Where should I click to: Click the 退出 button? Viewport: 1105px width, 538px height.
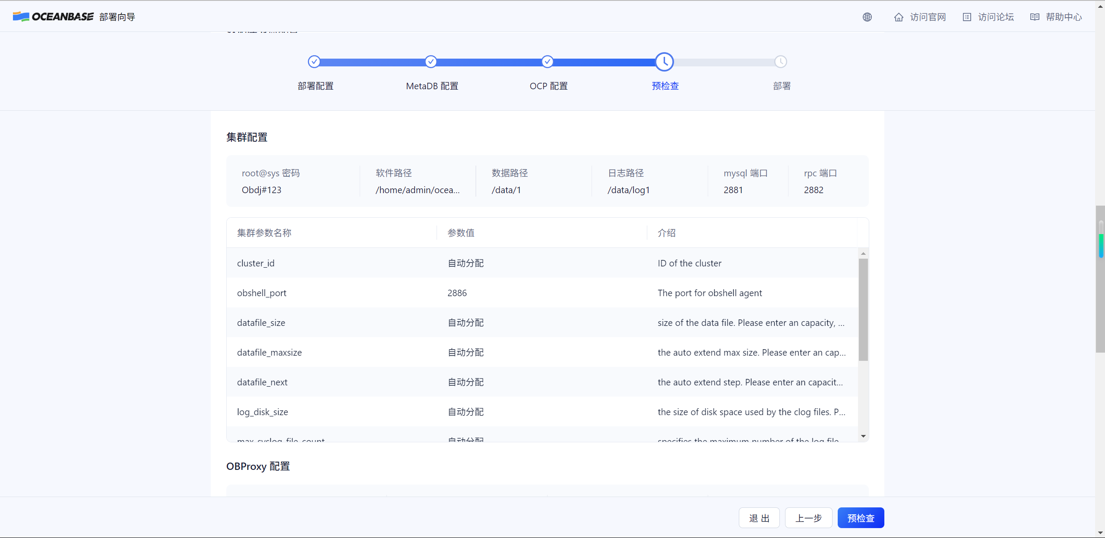point(759,518)
